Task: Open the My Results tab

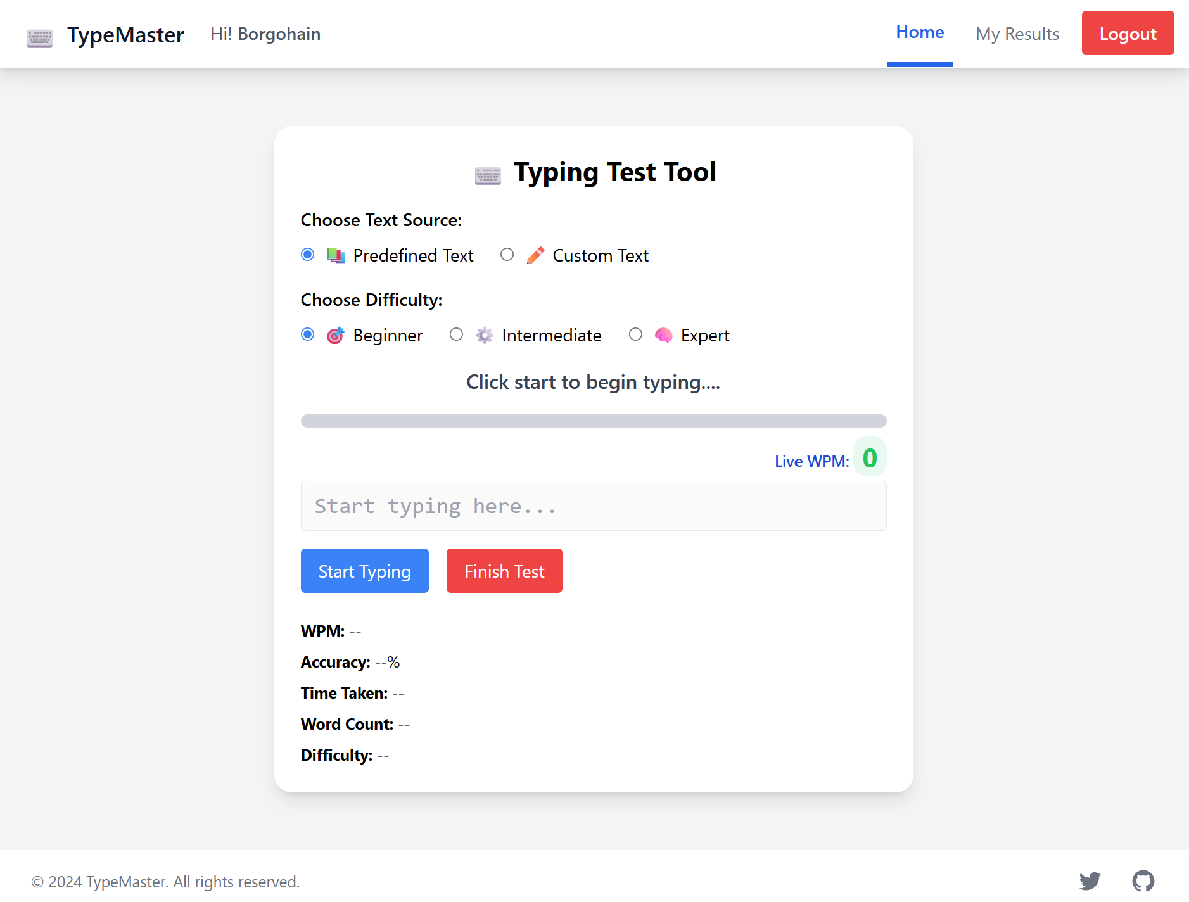Action: (1017, 34)
